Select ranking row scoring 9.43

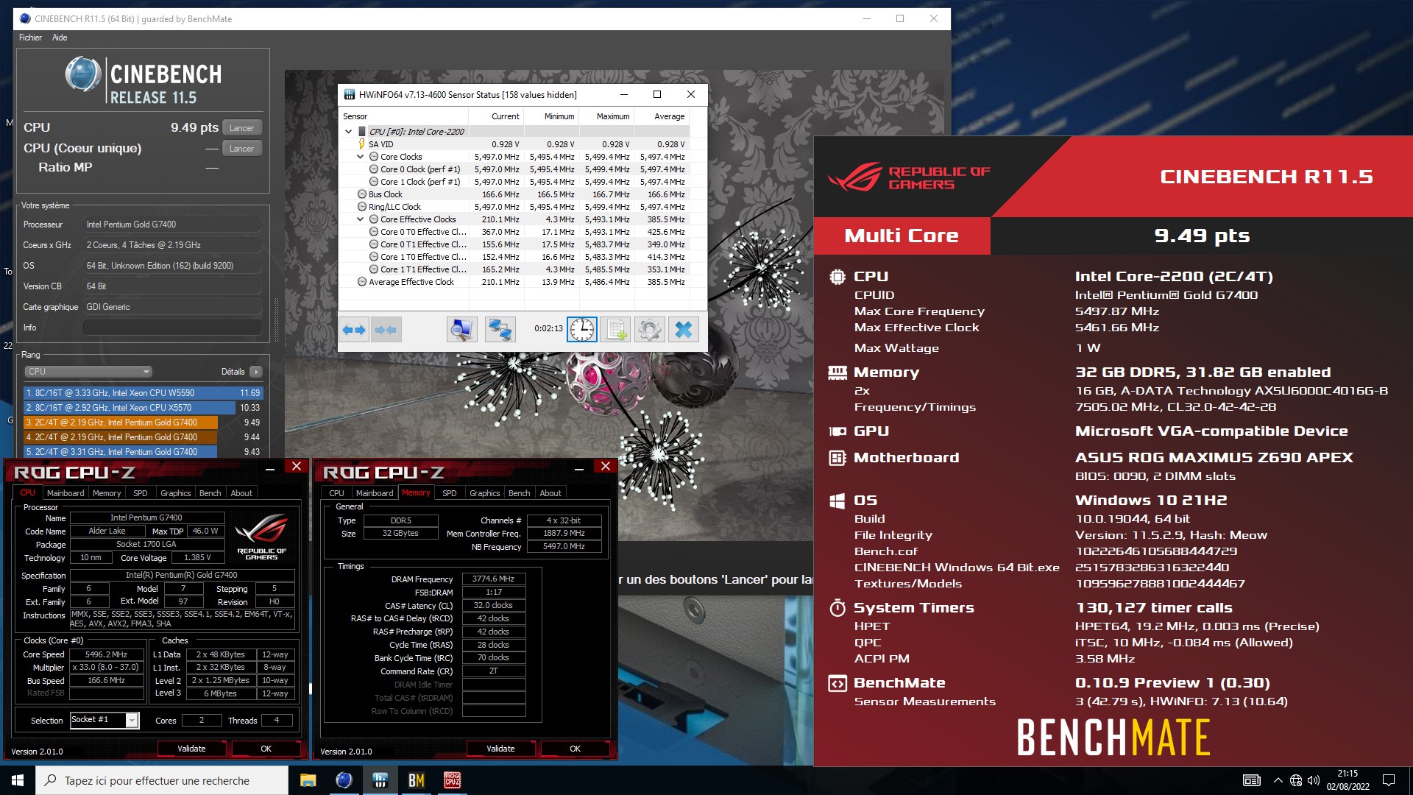click(x=143, y=452)
